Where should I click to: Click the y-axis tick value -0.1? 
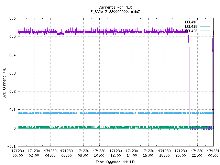[11, 146]
